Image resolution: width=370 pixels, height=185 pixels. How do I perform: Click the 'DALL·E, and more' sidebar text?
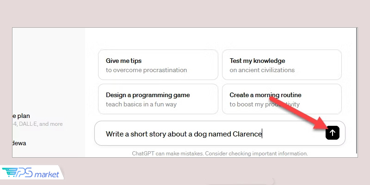[41, 124]
